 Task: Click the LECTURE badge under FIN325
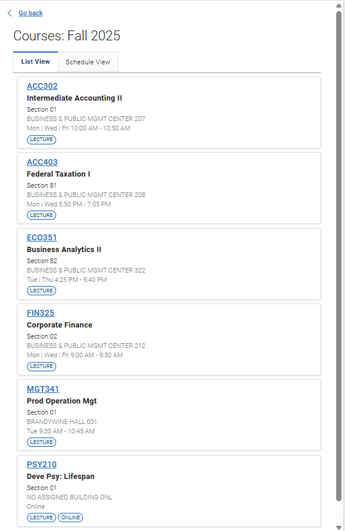coord(41,366)
